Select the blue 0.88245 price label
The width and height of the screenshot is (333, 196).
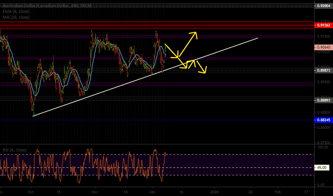point(323,120)
